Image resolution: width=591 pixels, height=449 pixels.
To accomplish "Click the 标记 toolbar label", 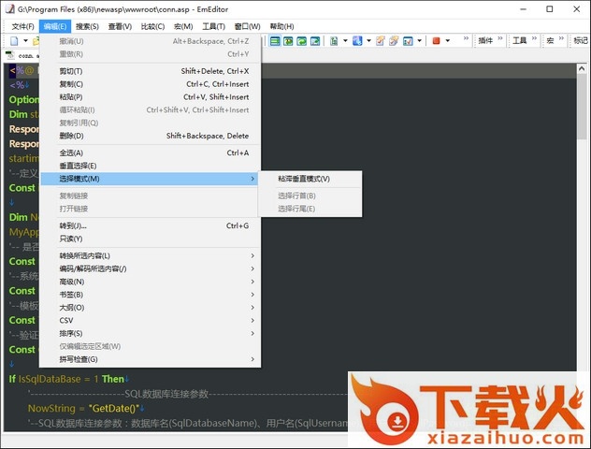I will click(x=581, y=40).
